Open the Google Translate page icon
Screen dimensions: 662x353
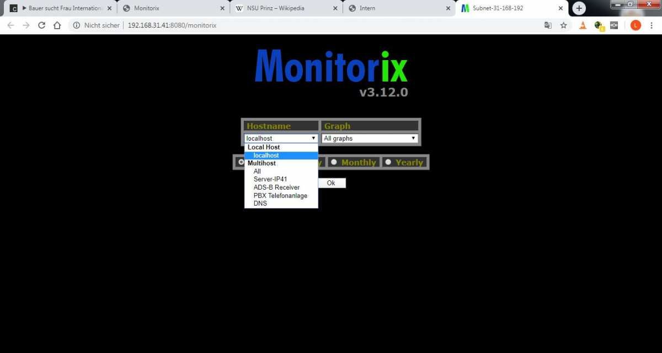tap(548, 25)
